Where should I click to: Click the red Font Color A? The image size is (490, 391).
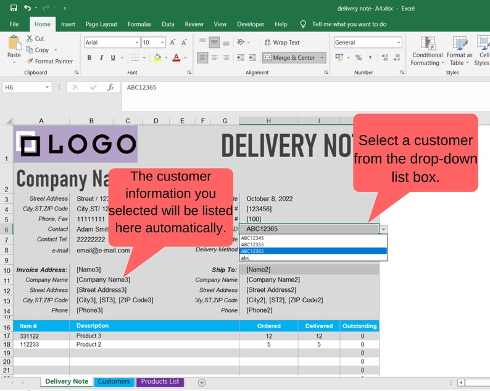click(176, 57)
